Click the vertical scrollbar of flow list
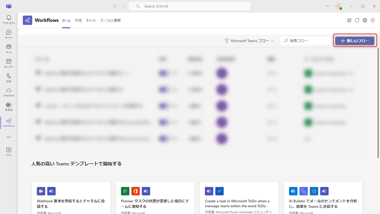Image resolution: width=380 pixels, height=214 pixels. [x=378, y=103]
